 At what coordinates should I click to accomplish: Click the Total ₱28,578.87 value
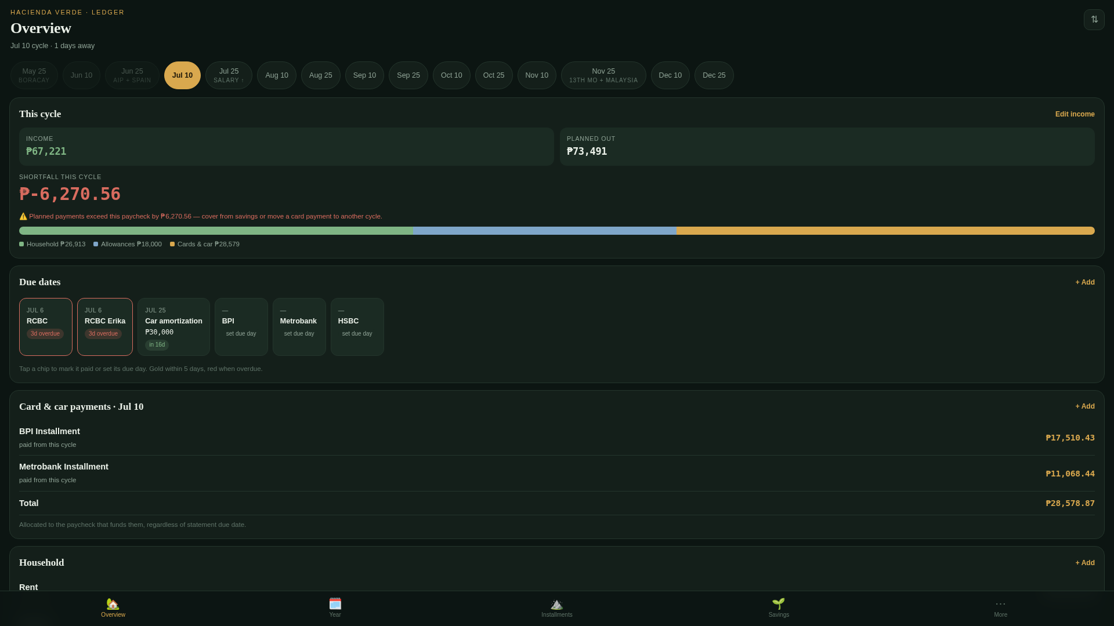pyautogui.click(x=1070, y=503)
